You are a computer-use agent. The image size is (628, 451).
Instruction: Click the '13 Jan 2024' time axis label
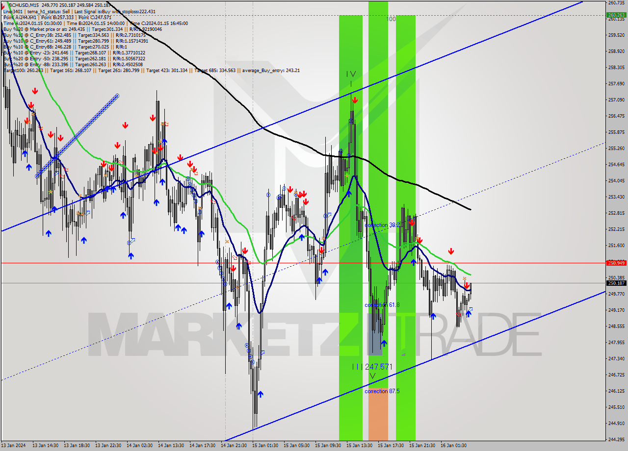14,446
